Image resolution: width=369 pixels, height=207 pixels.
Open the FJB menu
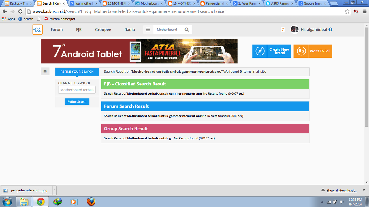[79, 30]
